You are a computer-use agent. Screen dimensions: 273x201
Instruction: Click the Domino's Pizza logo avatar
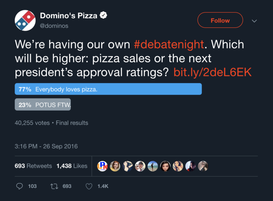(25, 20)
